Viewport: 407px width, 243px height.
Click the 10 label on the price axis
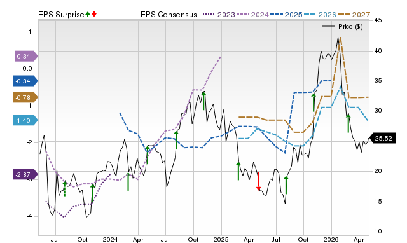[x=378, y=232]
